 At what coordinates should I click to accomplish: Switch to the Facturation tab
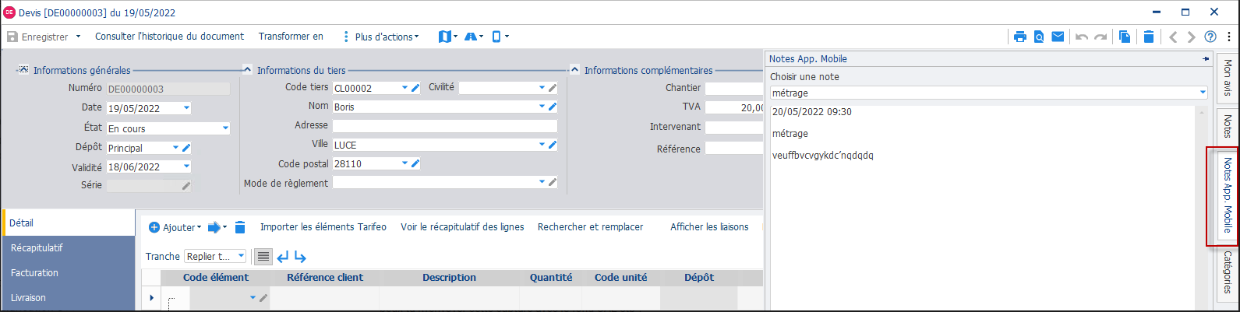[x=69, y=273]
